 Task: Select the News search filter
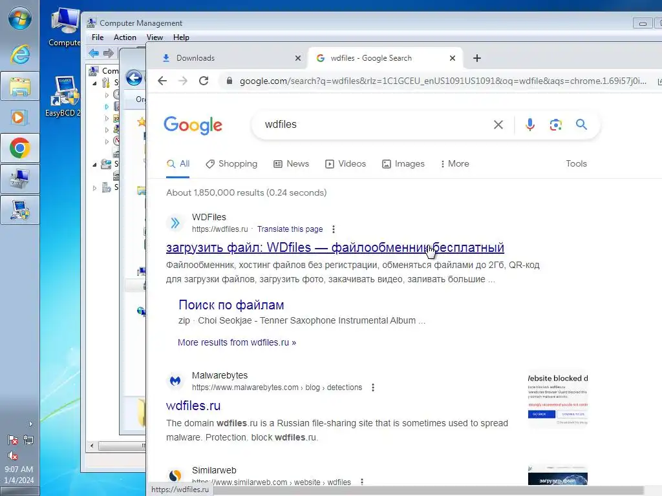[x=292, y=163]
